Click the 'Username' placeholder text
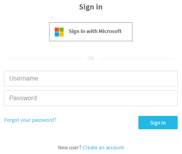 click(x=24, y=79)
